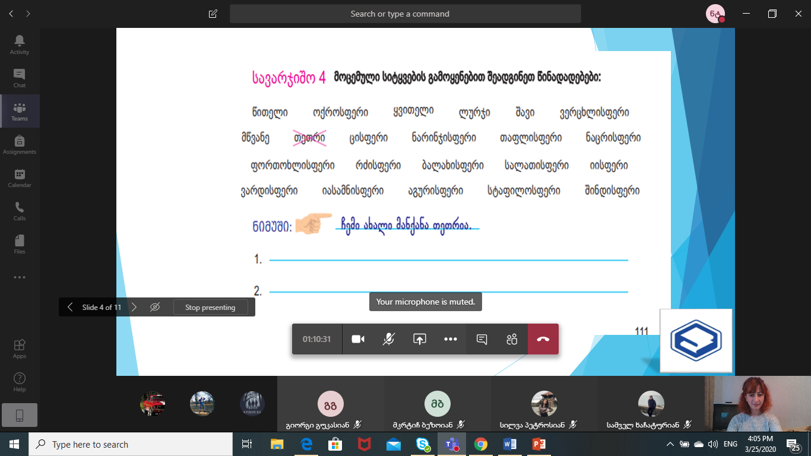Open more actions in the call bar
Viewport: 811px width, 456px height.
(x=451, y=339)
